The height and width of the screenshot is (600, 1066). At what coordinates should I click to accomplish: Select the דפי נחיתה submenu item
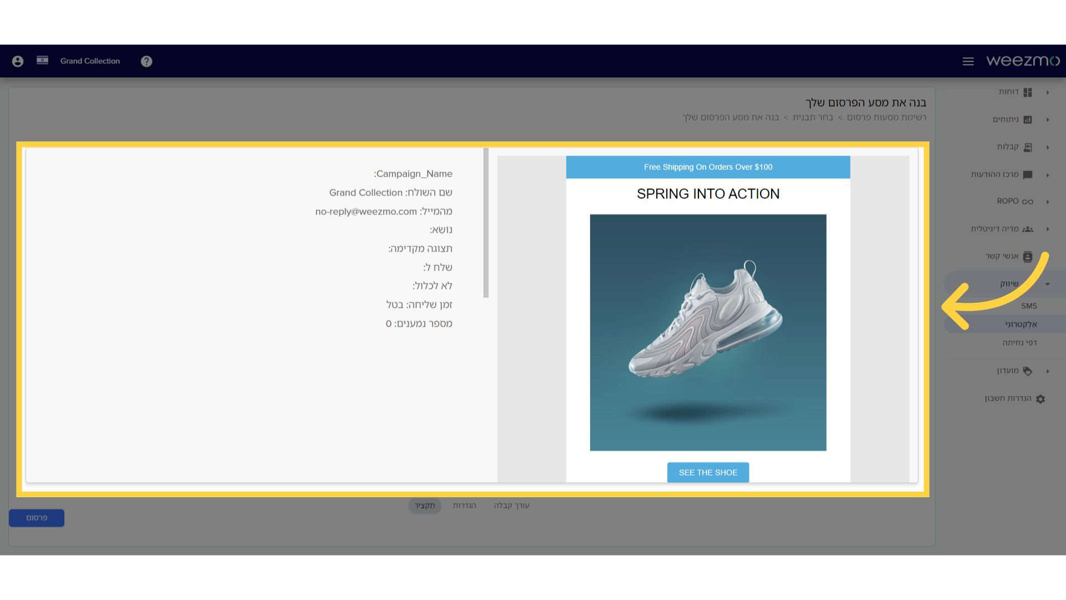(x=1019, y=343)
